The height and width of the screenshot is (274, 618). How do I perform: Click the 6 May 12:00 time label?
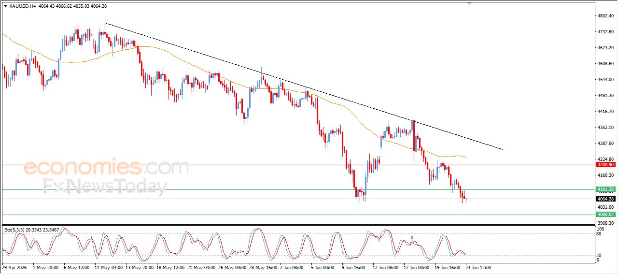coord(76,267)
